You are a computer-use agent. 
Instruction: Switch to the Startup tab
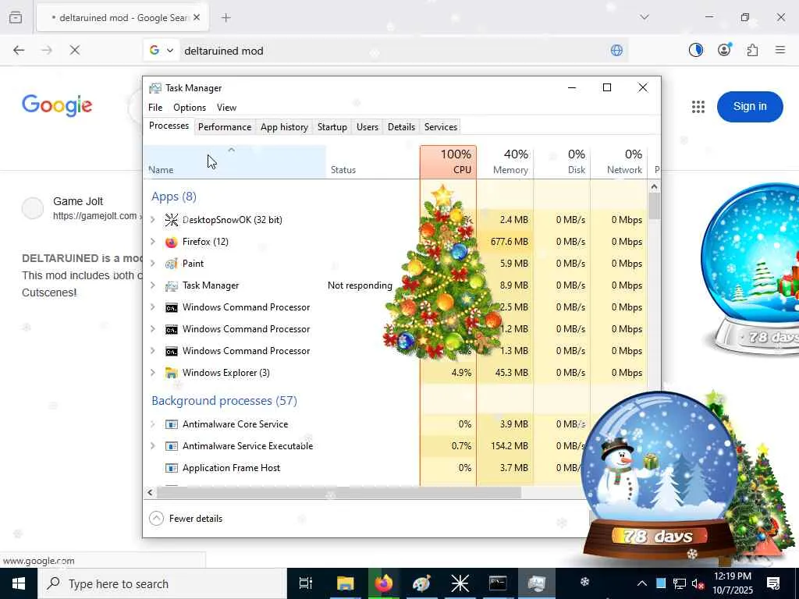pos(332,127)
